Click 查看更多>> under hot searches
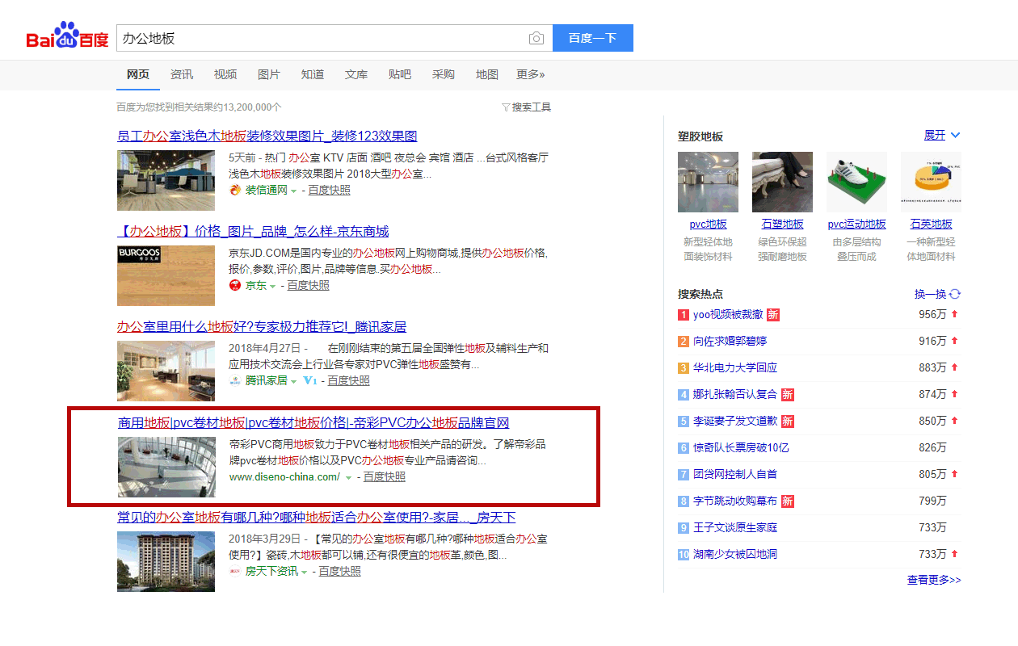 [x=934, y=580]
